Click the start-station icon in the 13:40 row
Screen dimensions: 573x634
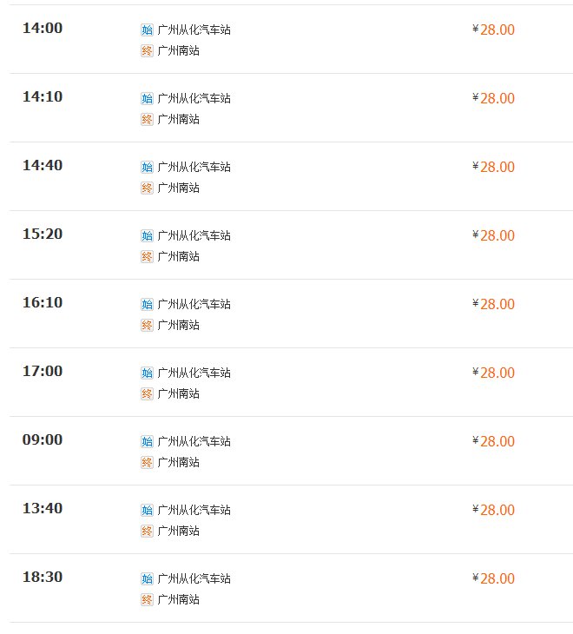tap(147, 510)
